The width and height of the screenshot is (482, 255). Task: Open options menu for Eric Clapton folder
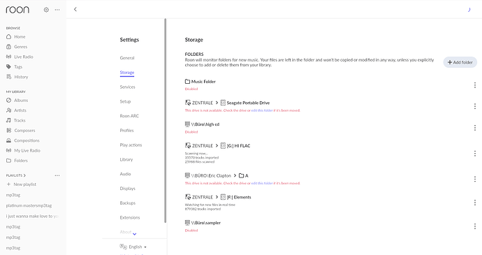pyautogui.click(x=475, y=179)
